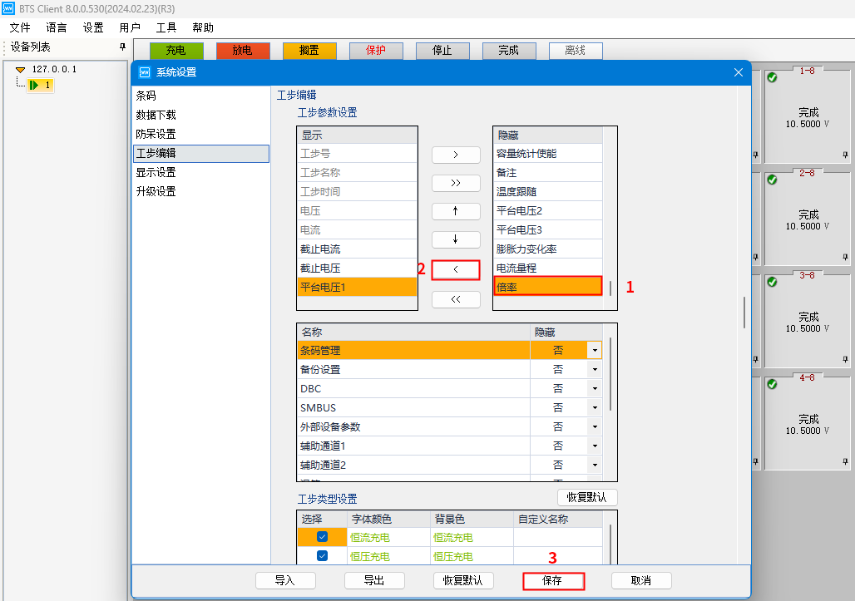Click the 保存 button
Image resolution: width=855 pixels, height=601 pixels.
pos(553,581)
